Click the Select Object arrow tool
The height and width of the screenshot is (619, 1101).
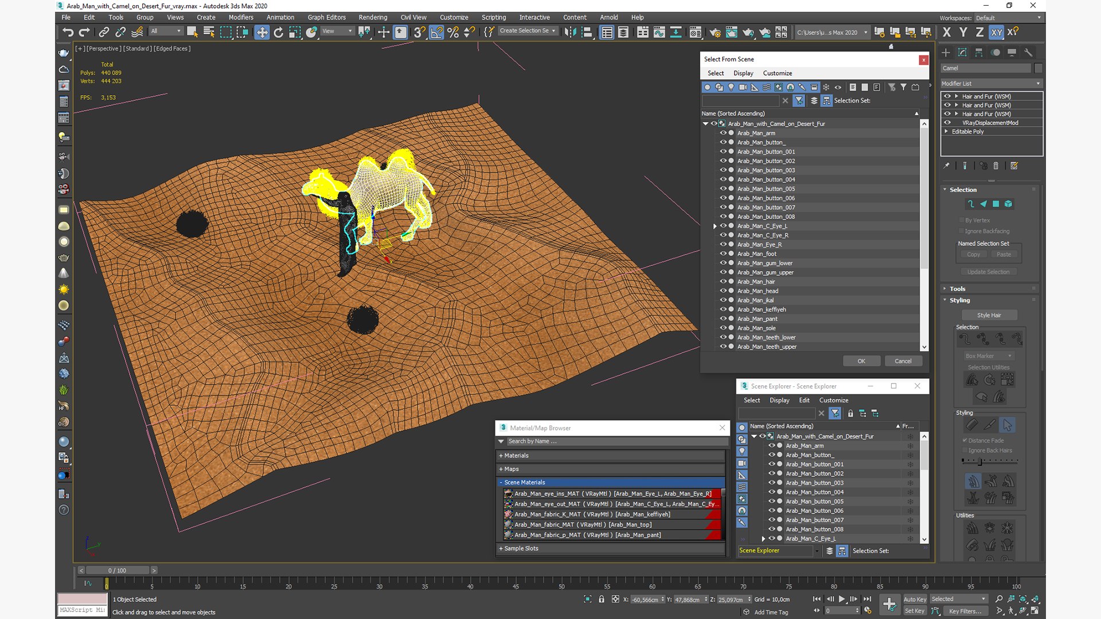[x=192, y=32]
